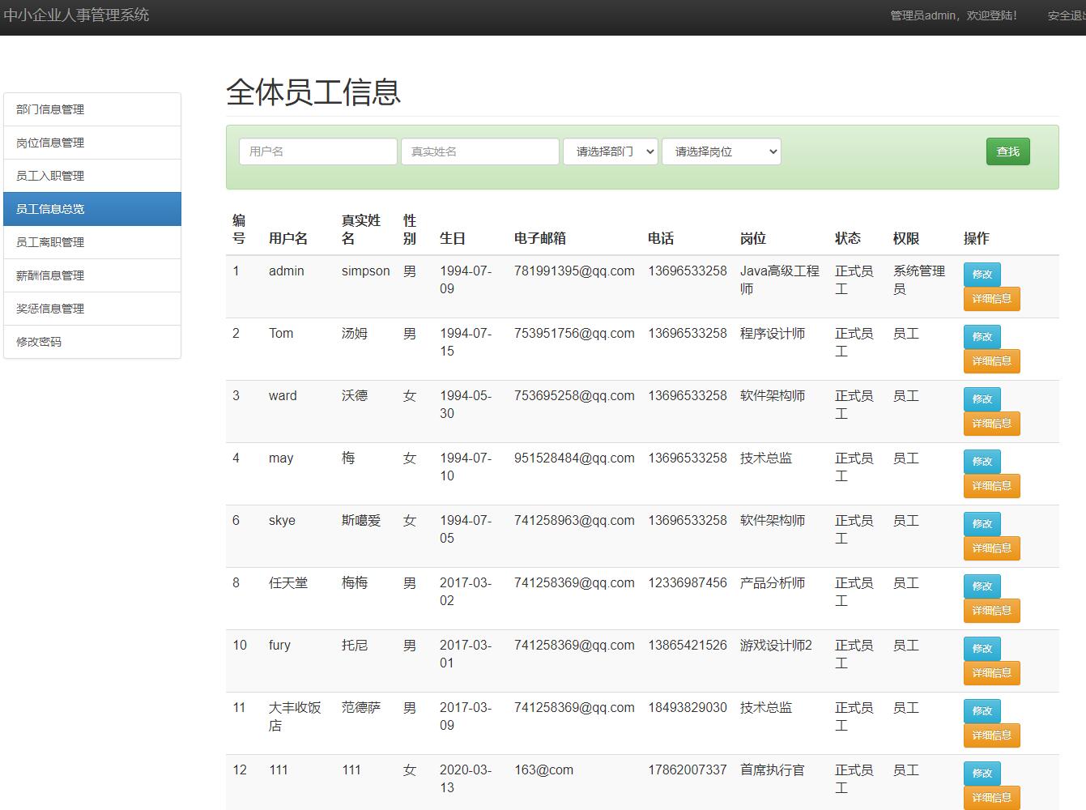Click into the 用户名 search field
1086x810 pixels.
317,151
